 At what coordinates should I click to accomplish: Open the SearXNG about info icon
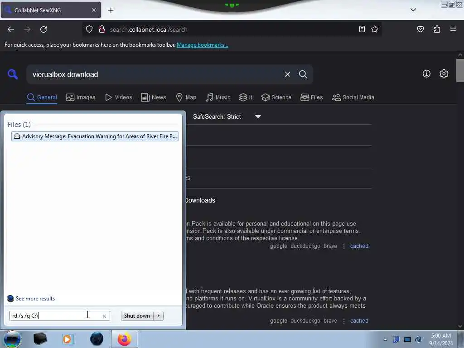[426, 74]
